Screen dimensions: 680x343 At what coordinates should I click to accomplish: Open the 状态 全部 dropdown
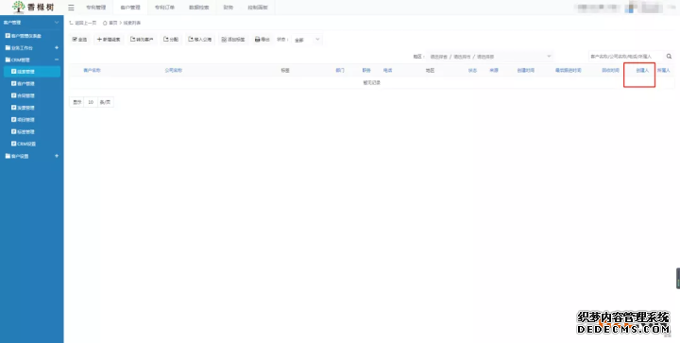307,40
